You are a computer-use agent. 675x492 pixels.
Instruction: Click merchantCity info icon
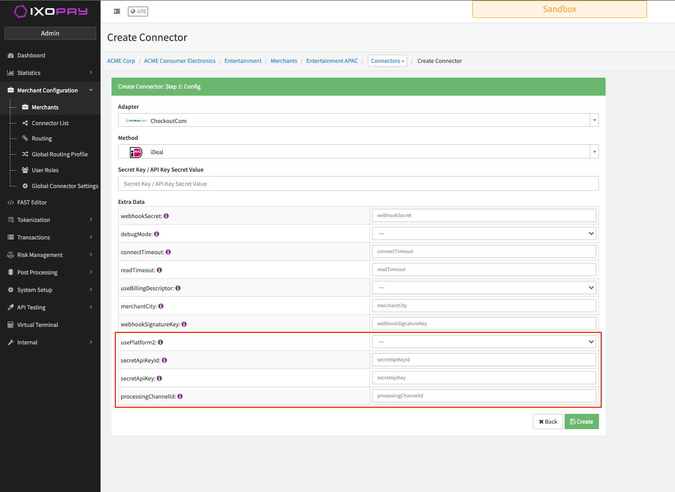pos(161,306)
